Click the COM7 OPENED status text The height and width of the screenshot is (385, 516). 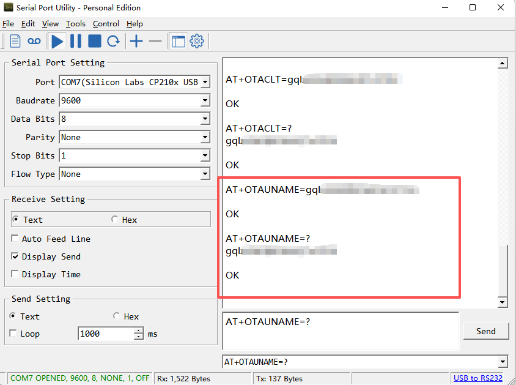pos(79,378)
